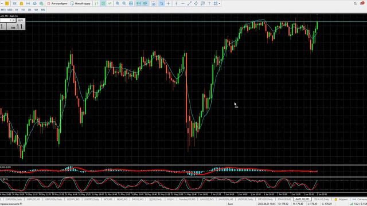Zoom in on the chart

coord(118,3)
